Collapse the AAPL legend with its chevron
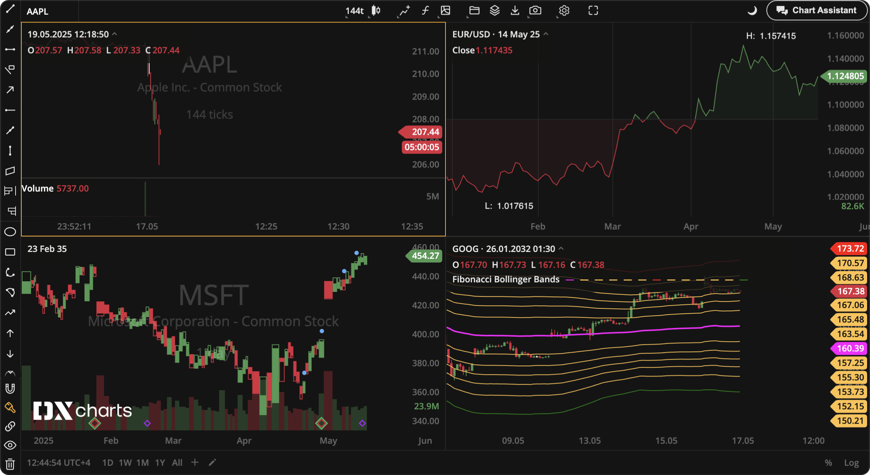Viewport: 870px width, 475px height. (x=115, y=34)
